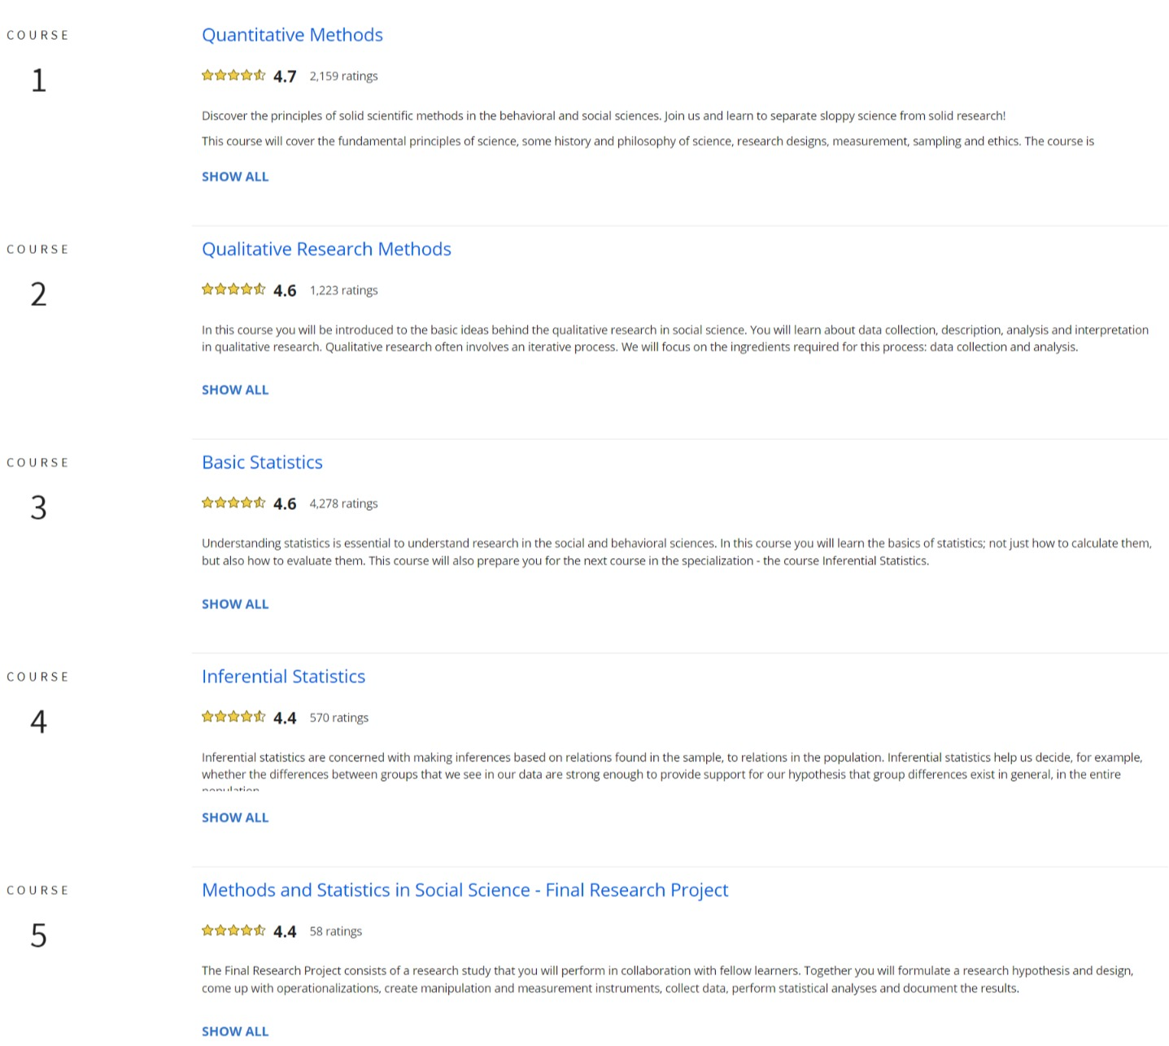1169x1046 pixels.
Task: Click the third star under Basic Statistics
Action: 234,503
